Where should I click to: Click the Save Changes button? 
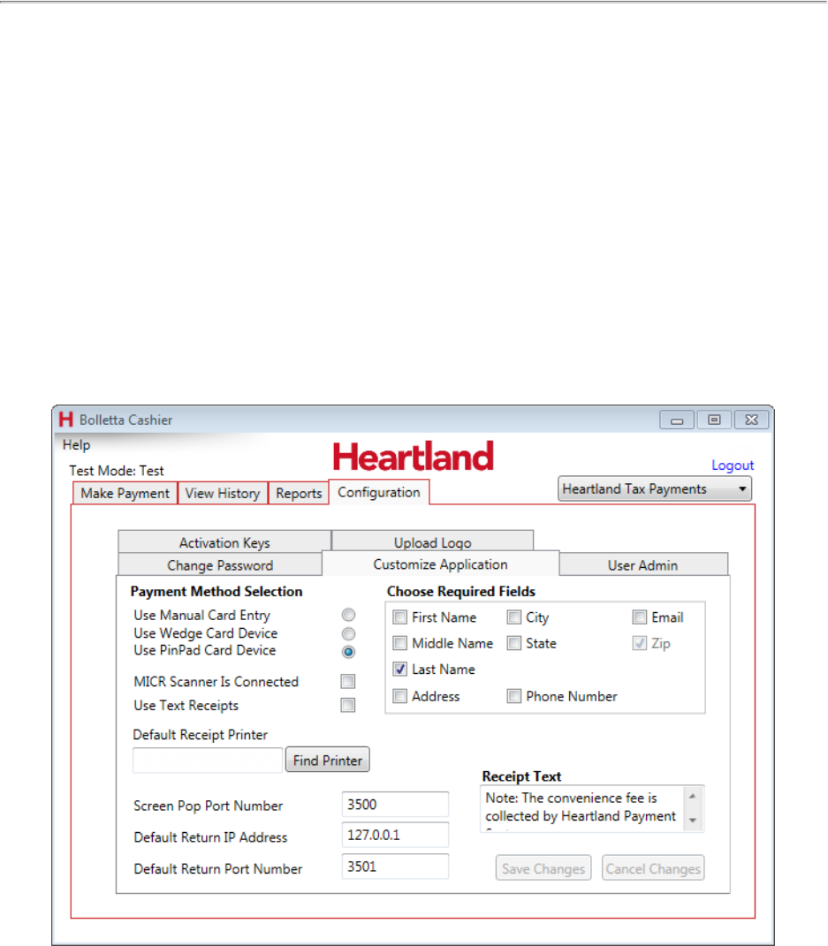[x=543, y=868]
